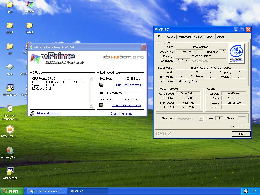
Task: Click save icon under 1024M best score
Action: (x=101, y=105)
